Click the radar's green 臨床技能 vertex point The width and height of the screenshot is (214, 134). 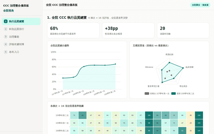[x=183, y=68]
